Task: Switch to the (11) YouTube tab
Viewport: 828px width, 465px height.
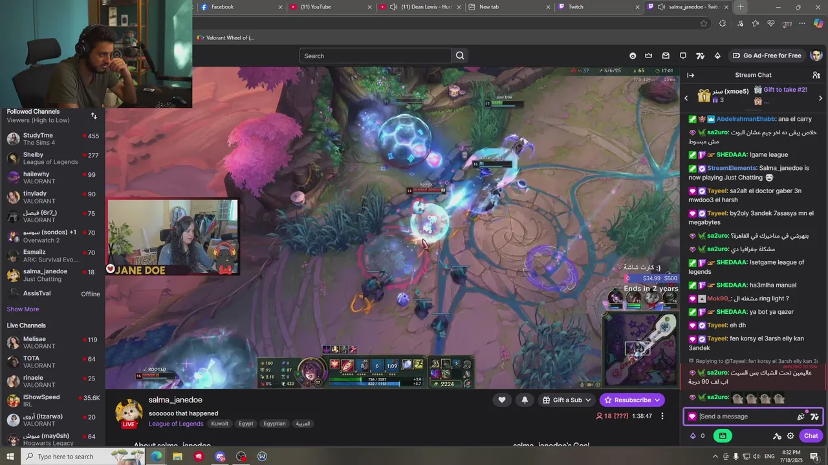Action: 331,7
